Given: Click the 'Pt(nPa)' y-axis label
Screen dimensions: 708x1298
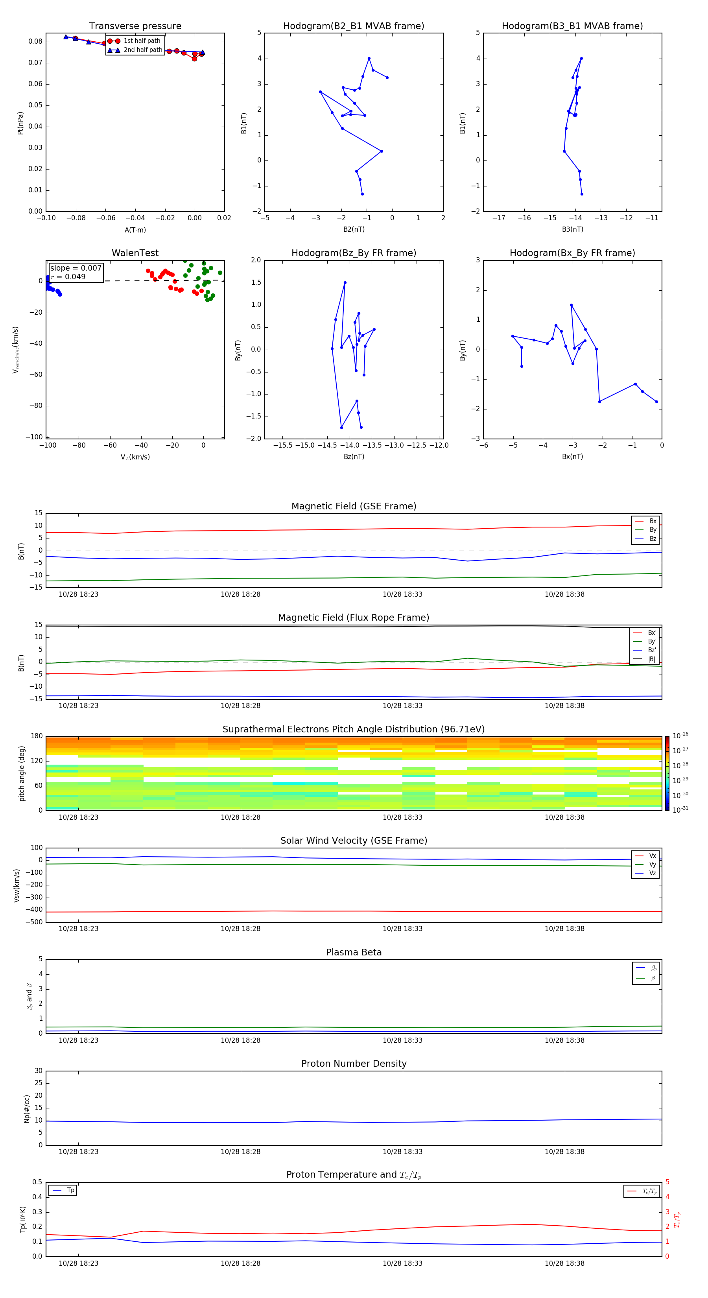Looking at the screenshot, I should 20,122.
